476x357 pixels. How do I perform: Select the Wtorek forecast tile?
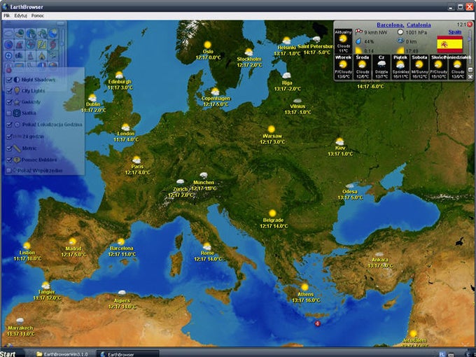[x=343, y=66]
